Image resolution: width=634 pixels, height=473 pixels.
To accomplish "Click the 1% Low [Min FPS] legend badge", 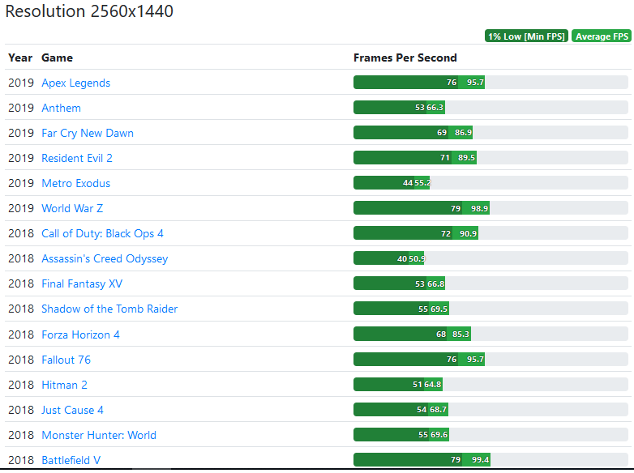I will [526, 36].
